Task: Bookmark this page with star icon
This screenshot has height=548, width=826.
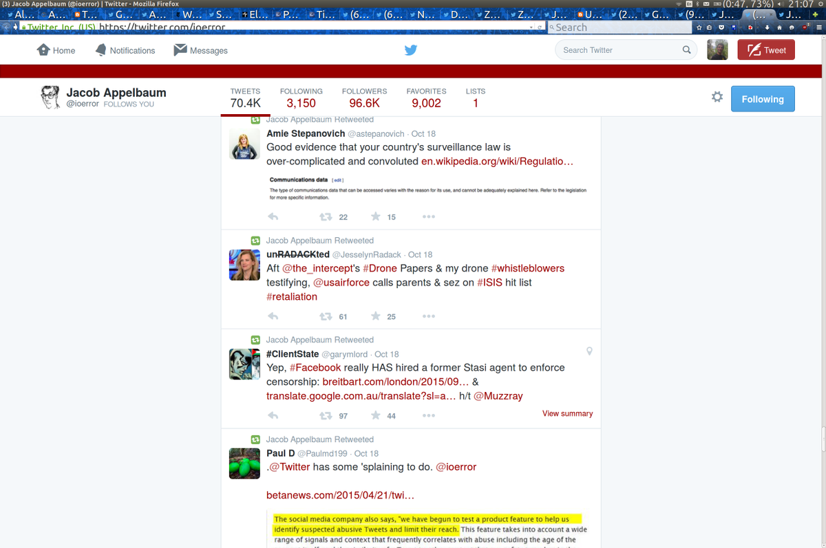Action: point(699,28)
